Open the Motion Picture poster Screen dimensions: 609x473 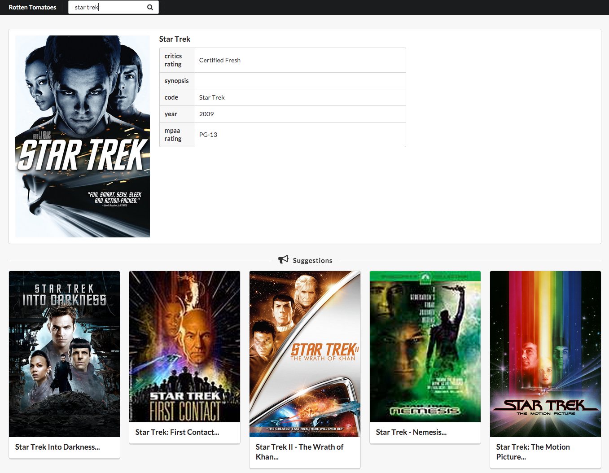pyautogui.click(x=545, y=354)
